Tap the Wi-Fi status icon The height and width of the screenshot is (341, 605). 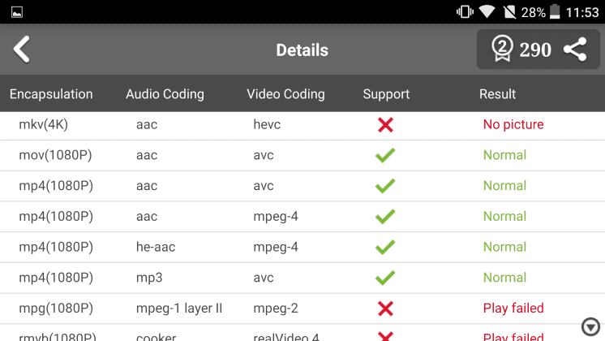pyautogui.click(x=487, y=11)
